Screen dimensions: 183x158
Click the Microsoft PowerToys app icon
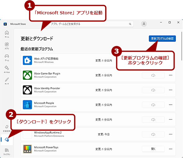pos(27,149)
